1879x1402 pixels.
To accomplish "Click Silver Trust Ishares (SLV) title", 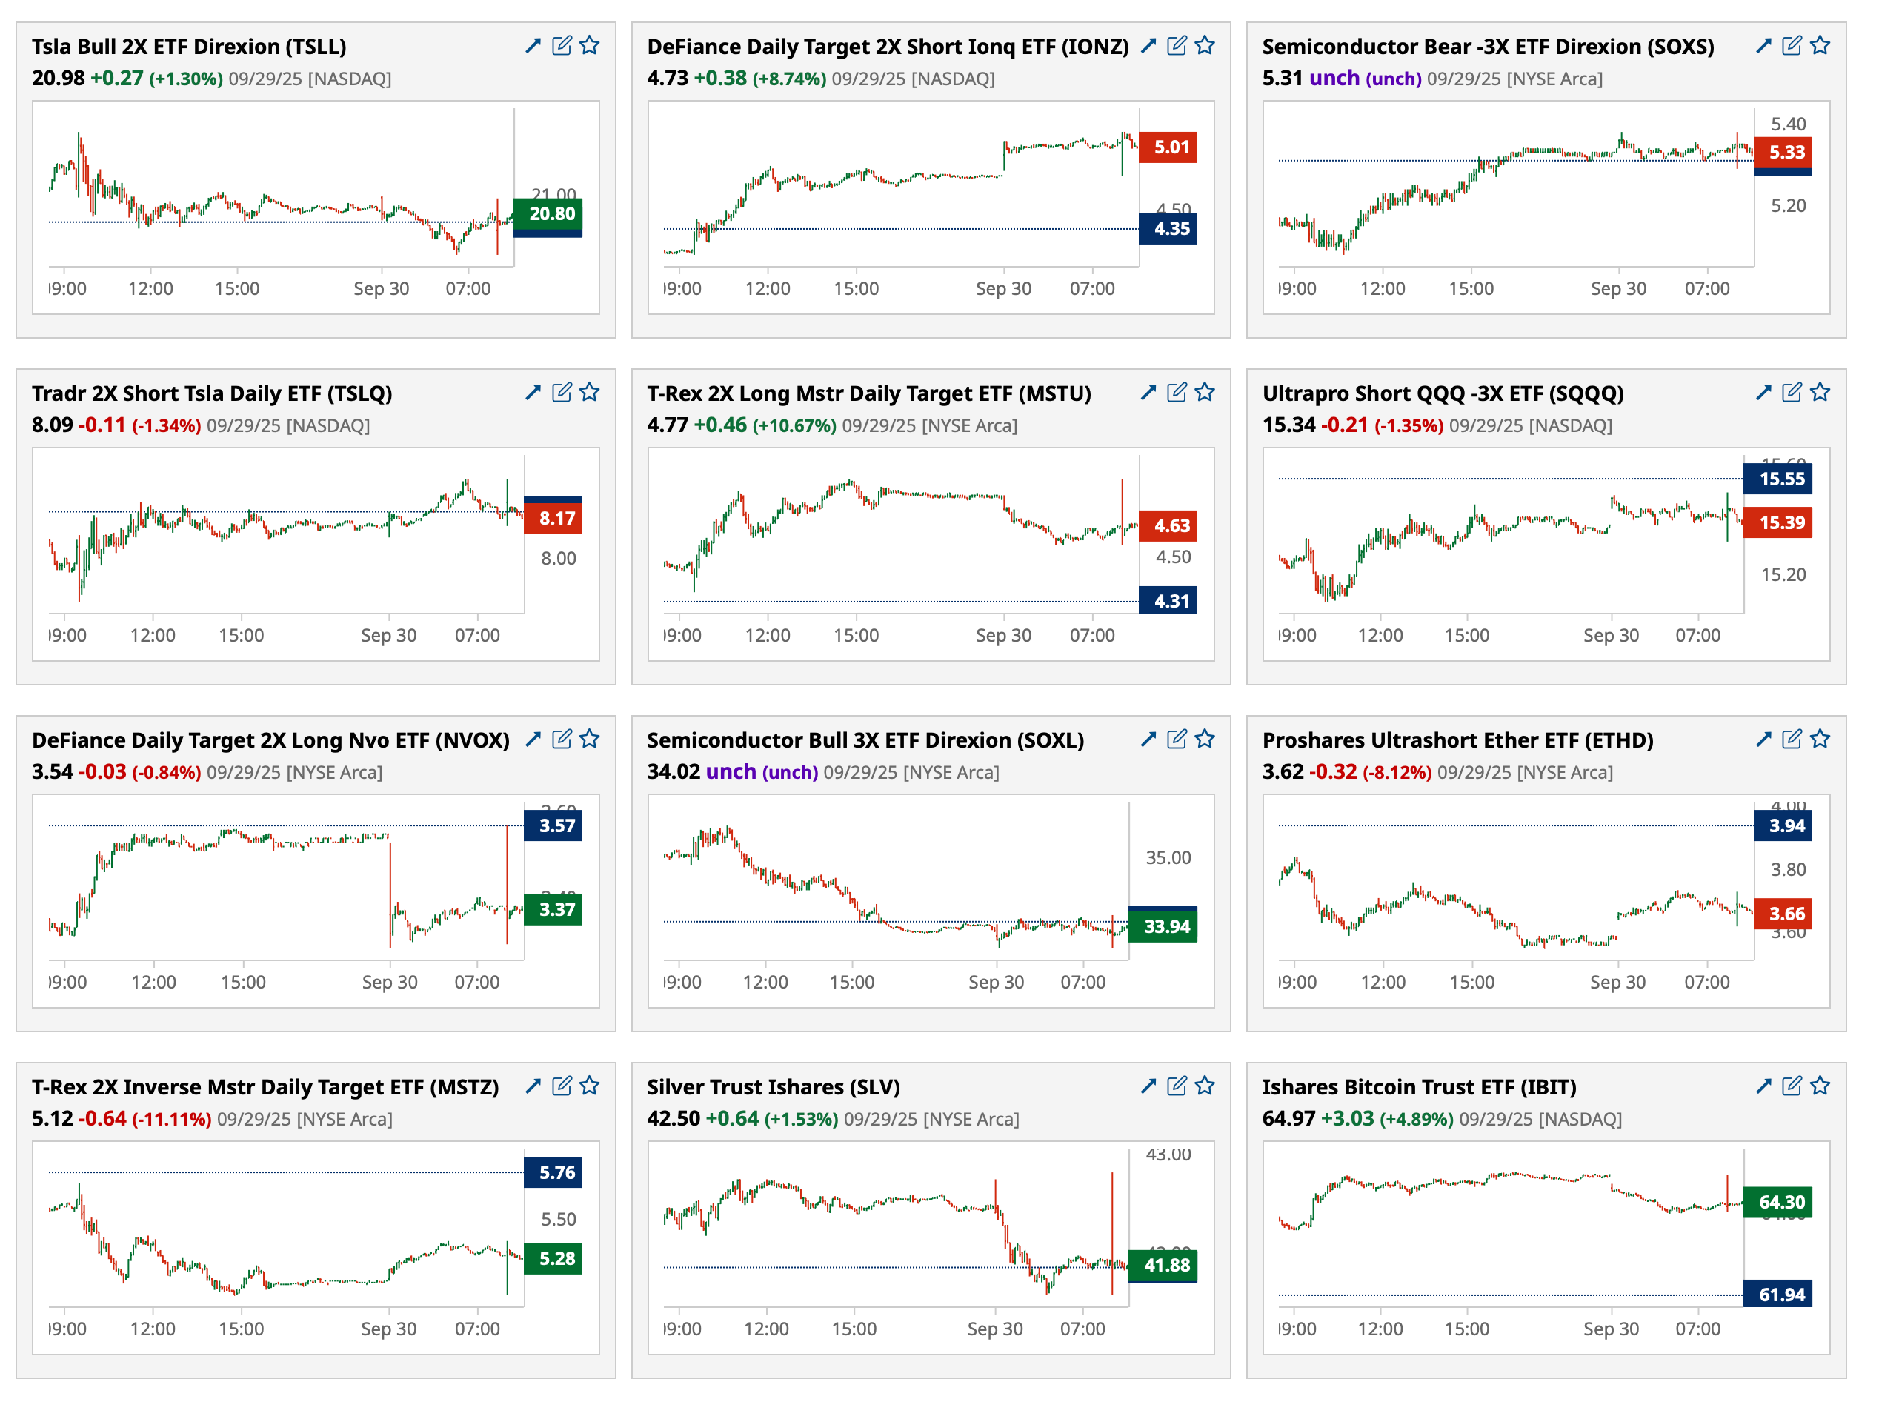I will [x=772, y=1087].
